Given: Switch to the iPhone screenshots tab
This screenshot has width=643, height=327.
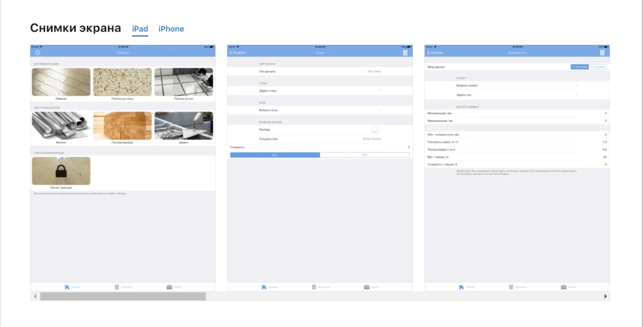Looking at the screenshot, I should coord(171,29).
